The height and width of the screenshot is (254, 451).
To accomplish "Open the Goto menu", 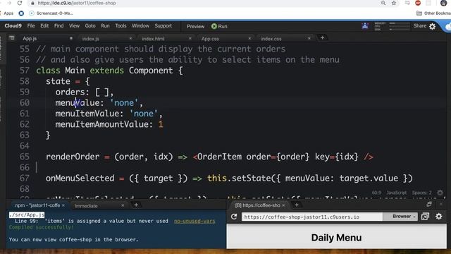I will click(90, 26).
